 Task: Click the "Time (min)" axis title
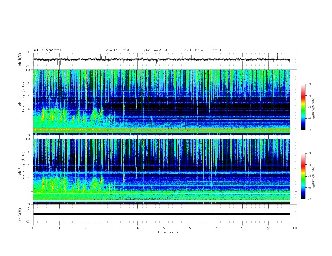pos(168,232)
